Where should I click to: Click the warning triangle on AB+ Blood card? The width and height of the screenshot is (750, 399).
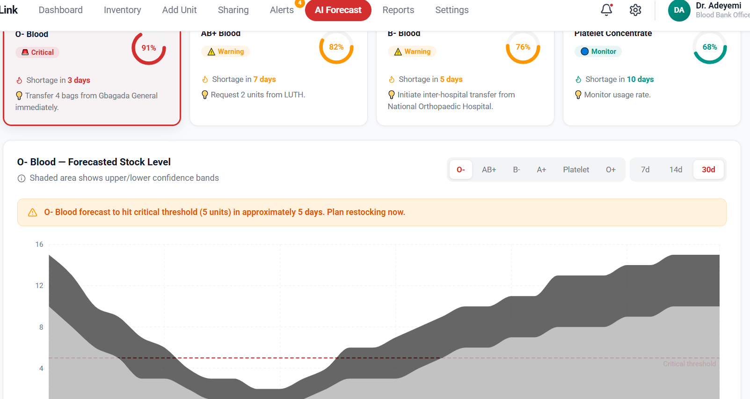pyautogui.click(x=211, y=52)
